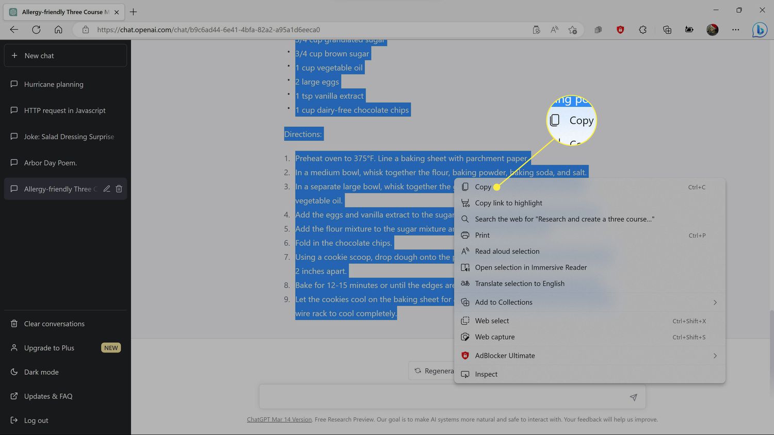
Task: Expand the AdBlocker Ultimate submenu
Action: coord(715,356)
